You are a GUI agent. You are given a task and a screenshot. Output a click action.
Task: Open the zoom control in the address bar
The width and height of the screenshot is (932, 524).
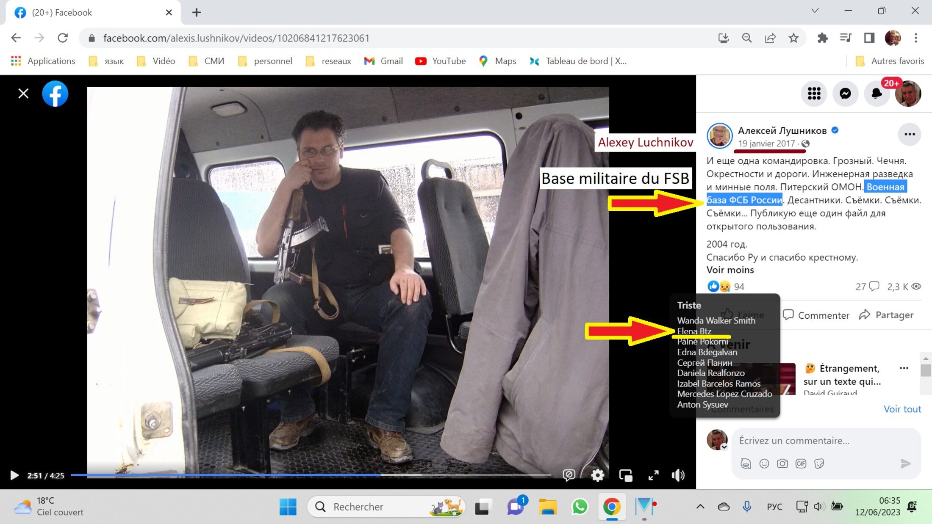(747, 38)
